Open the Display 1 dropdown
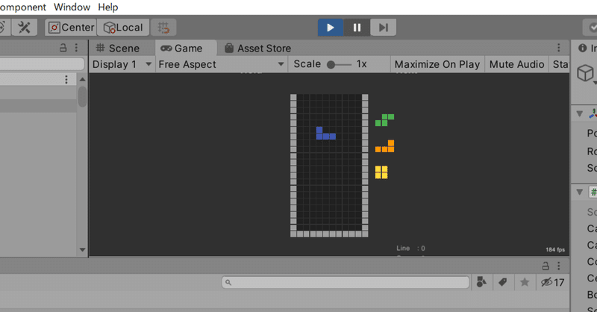This screenshot has height=312, width=597. click(x=122, y=64)
